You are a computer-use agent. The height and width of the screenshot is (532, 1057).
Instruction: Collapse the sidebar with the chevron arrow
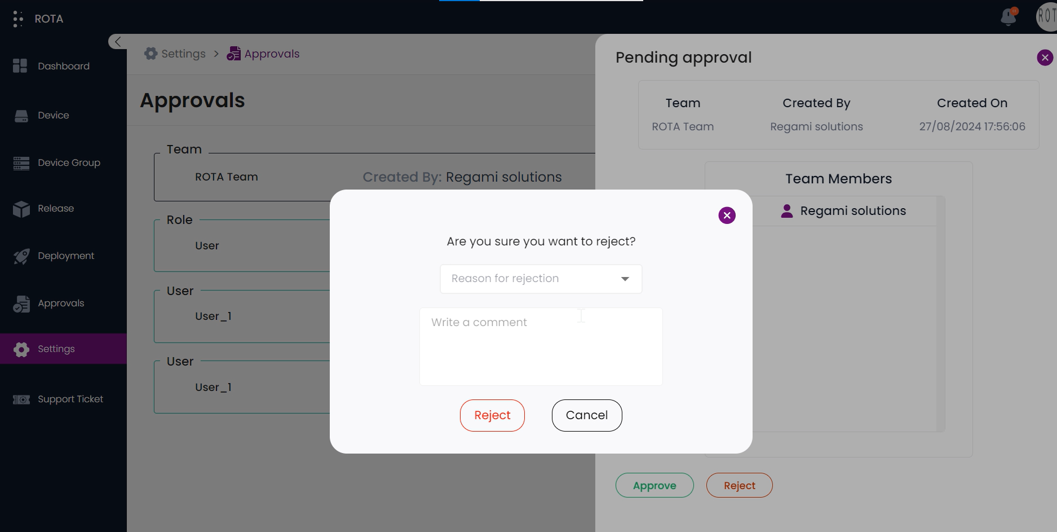(117, 42)
